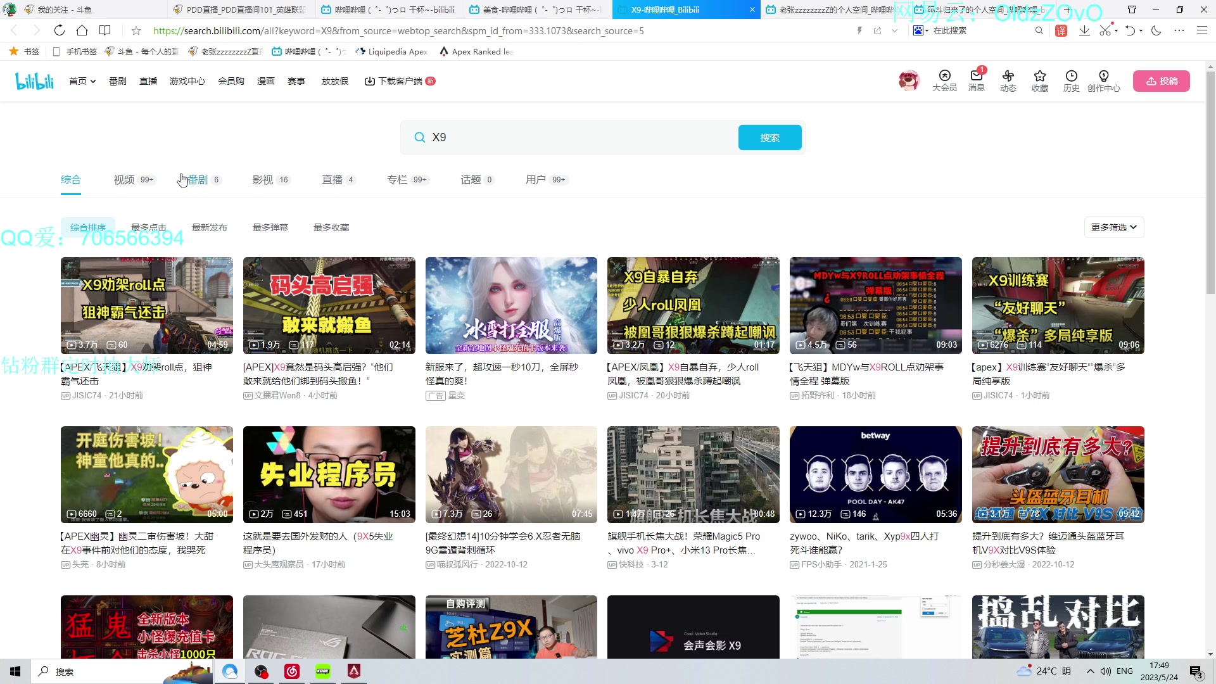Click the pink 投稿 upload button

click(x=1161, y=81)
